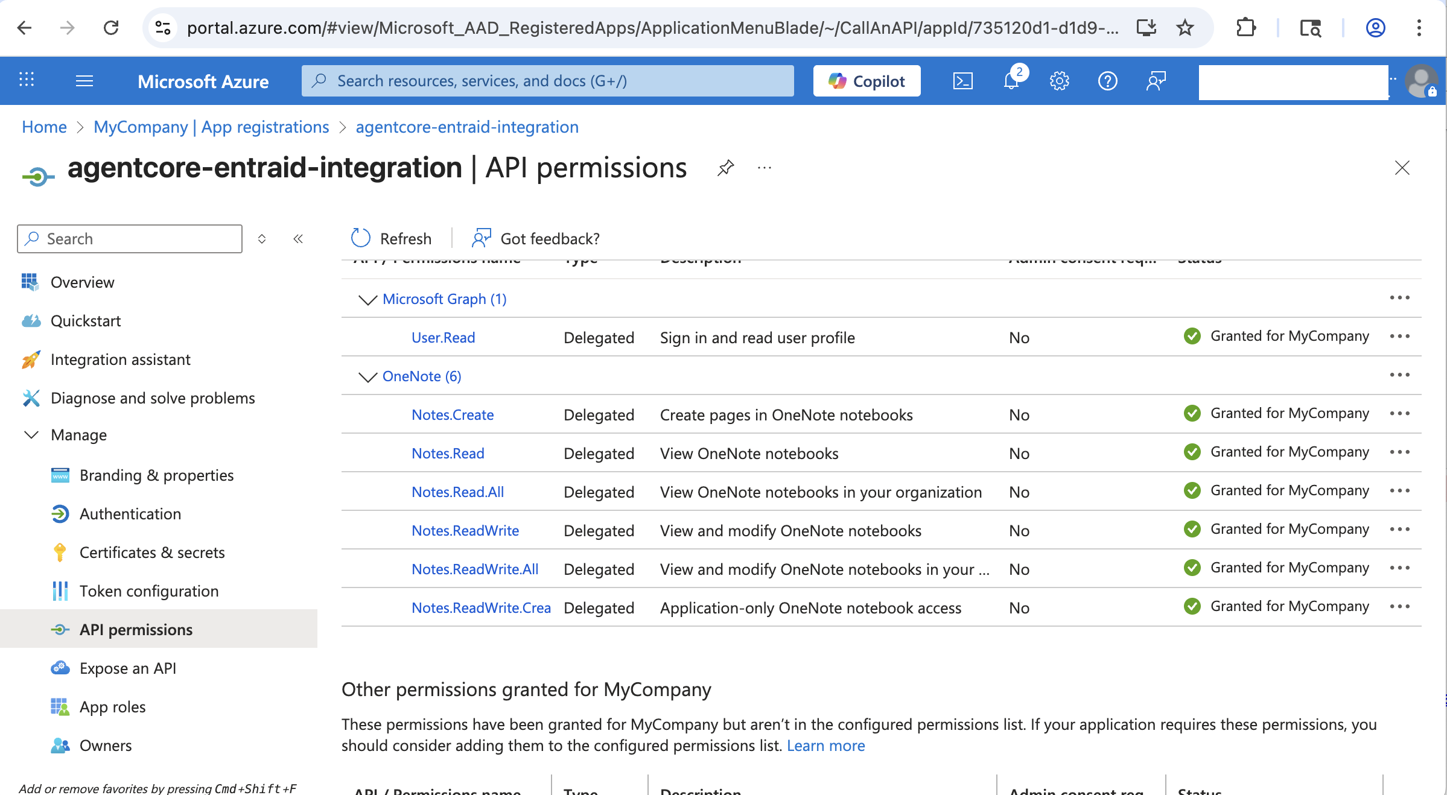1447x795 pixels.
Task: Collapse the OneNote (6) group
Action: [367, 376]
